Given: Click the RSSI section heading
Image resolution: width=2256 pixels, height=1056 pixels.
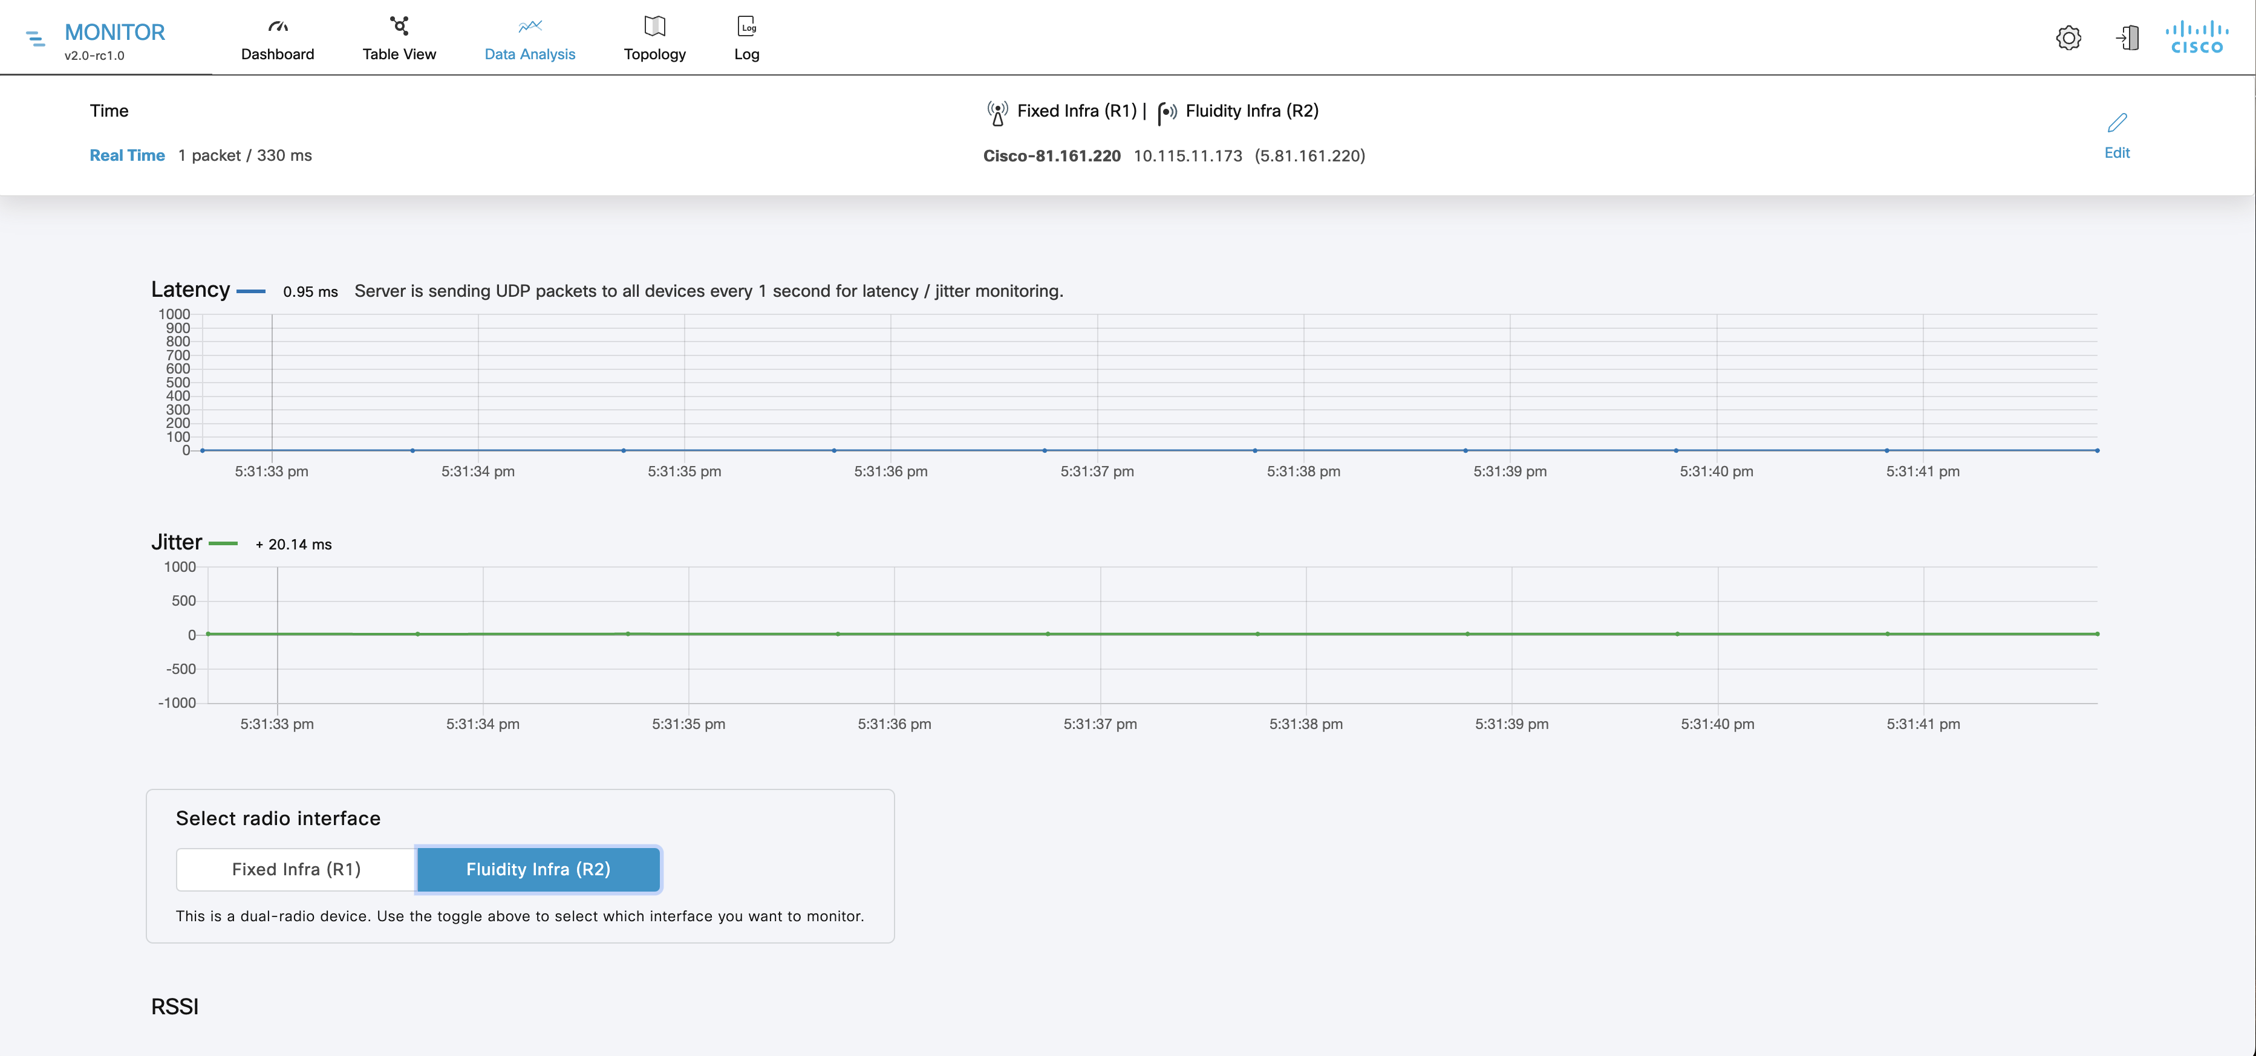Looking at the screenshot, I should tap(174, 1006).
